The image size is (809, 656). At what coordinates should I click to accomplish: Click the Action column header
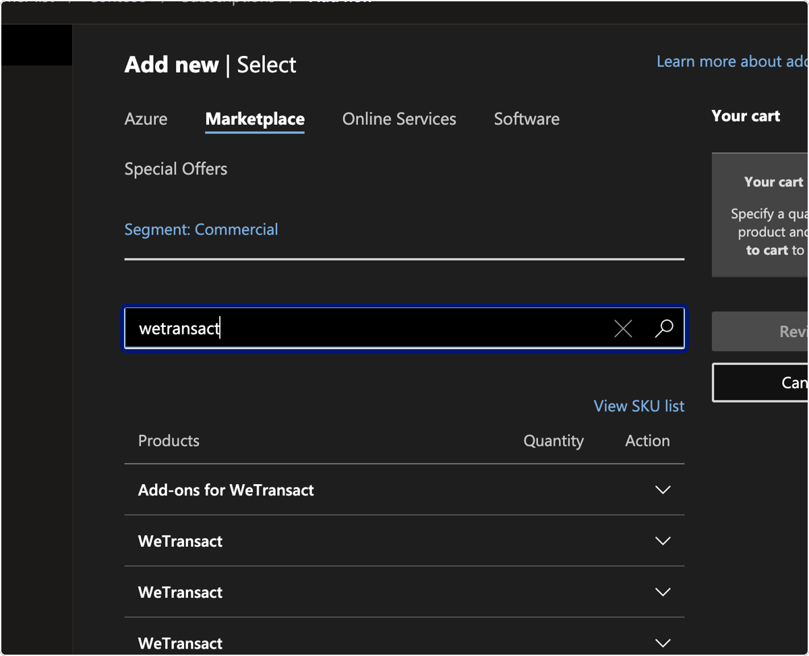pyautogui.click(x=647, y=441)
